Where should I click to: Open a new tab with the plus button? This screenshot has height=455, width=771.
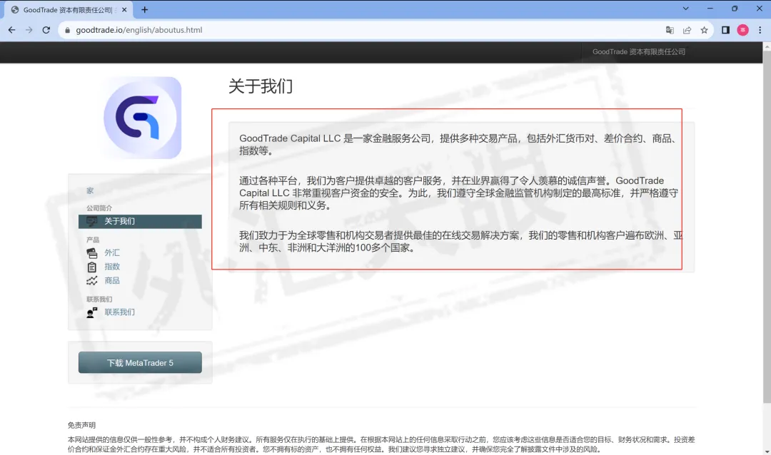point(144,10)
